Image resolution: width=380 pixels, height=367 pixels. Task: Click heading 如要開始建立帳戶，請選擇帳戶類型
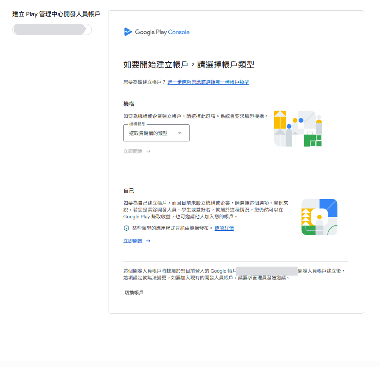click(189, 65)
